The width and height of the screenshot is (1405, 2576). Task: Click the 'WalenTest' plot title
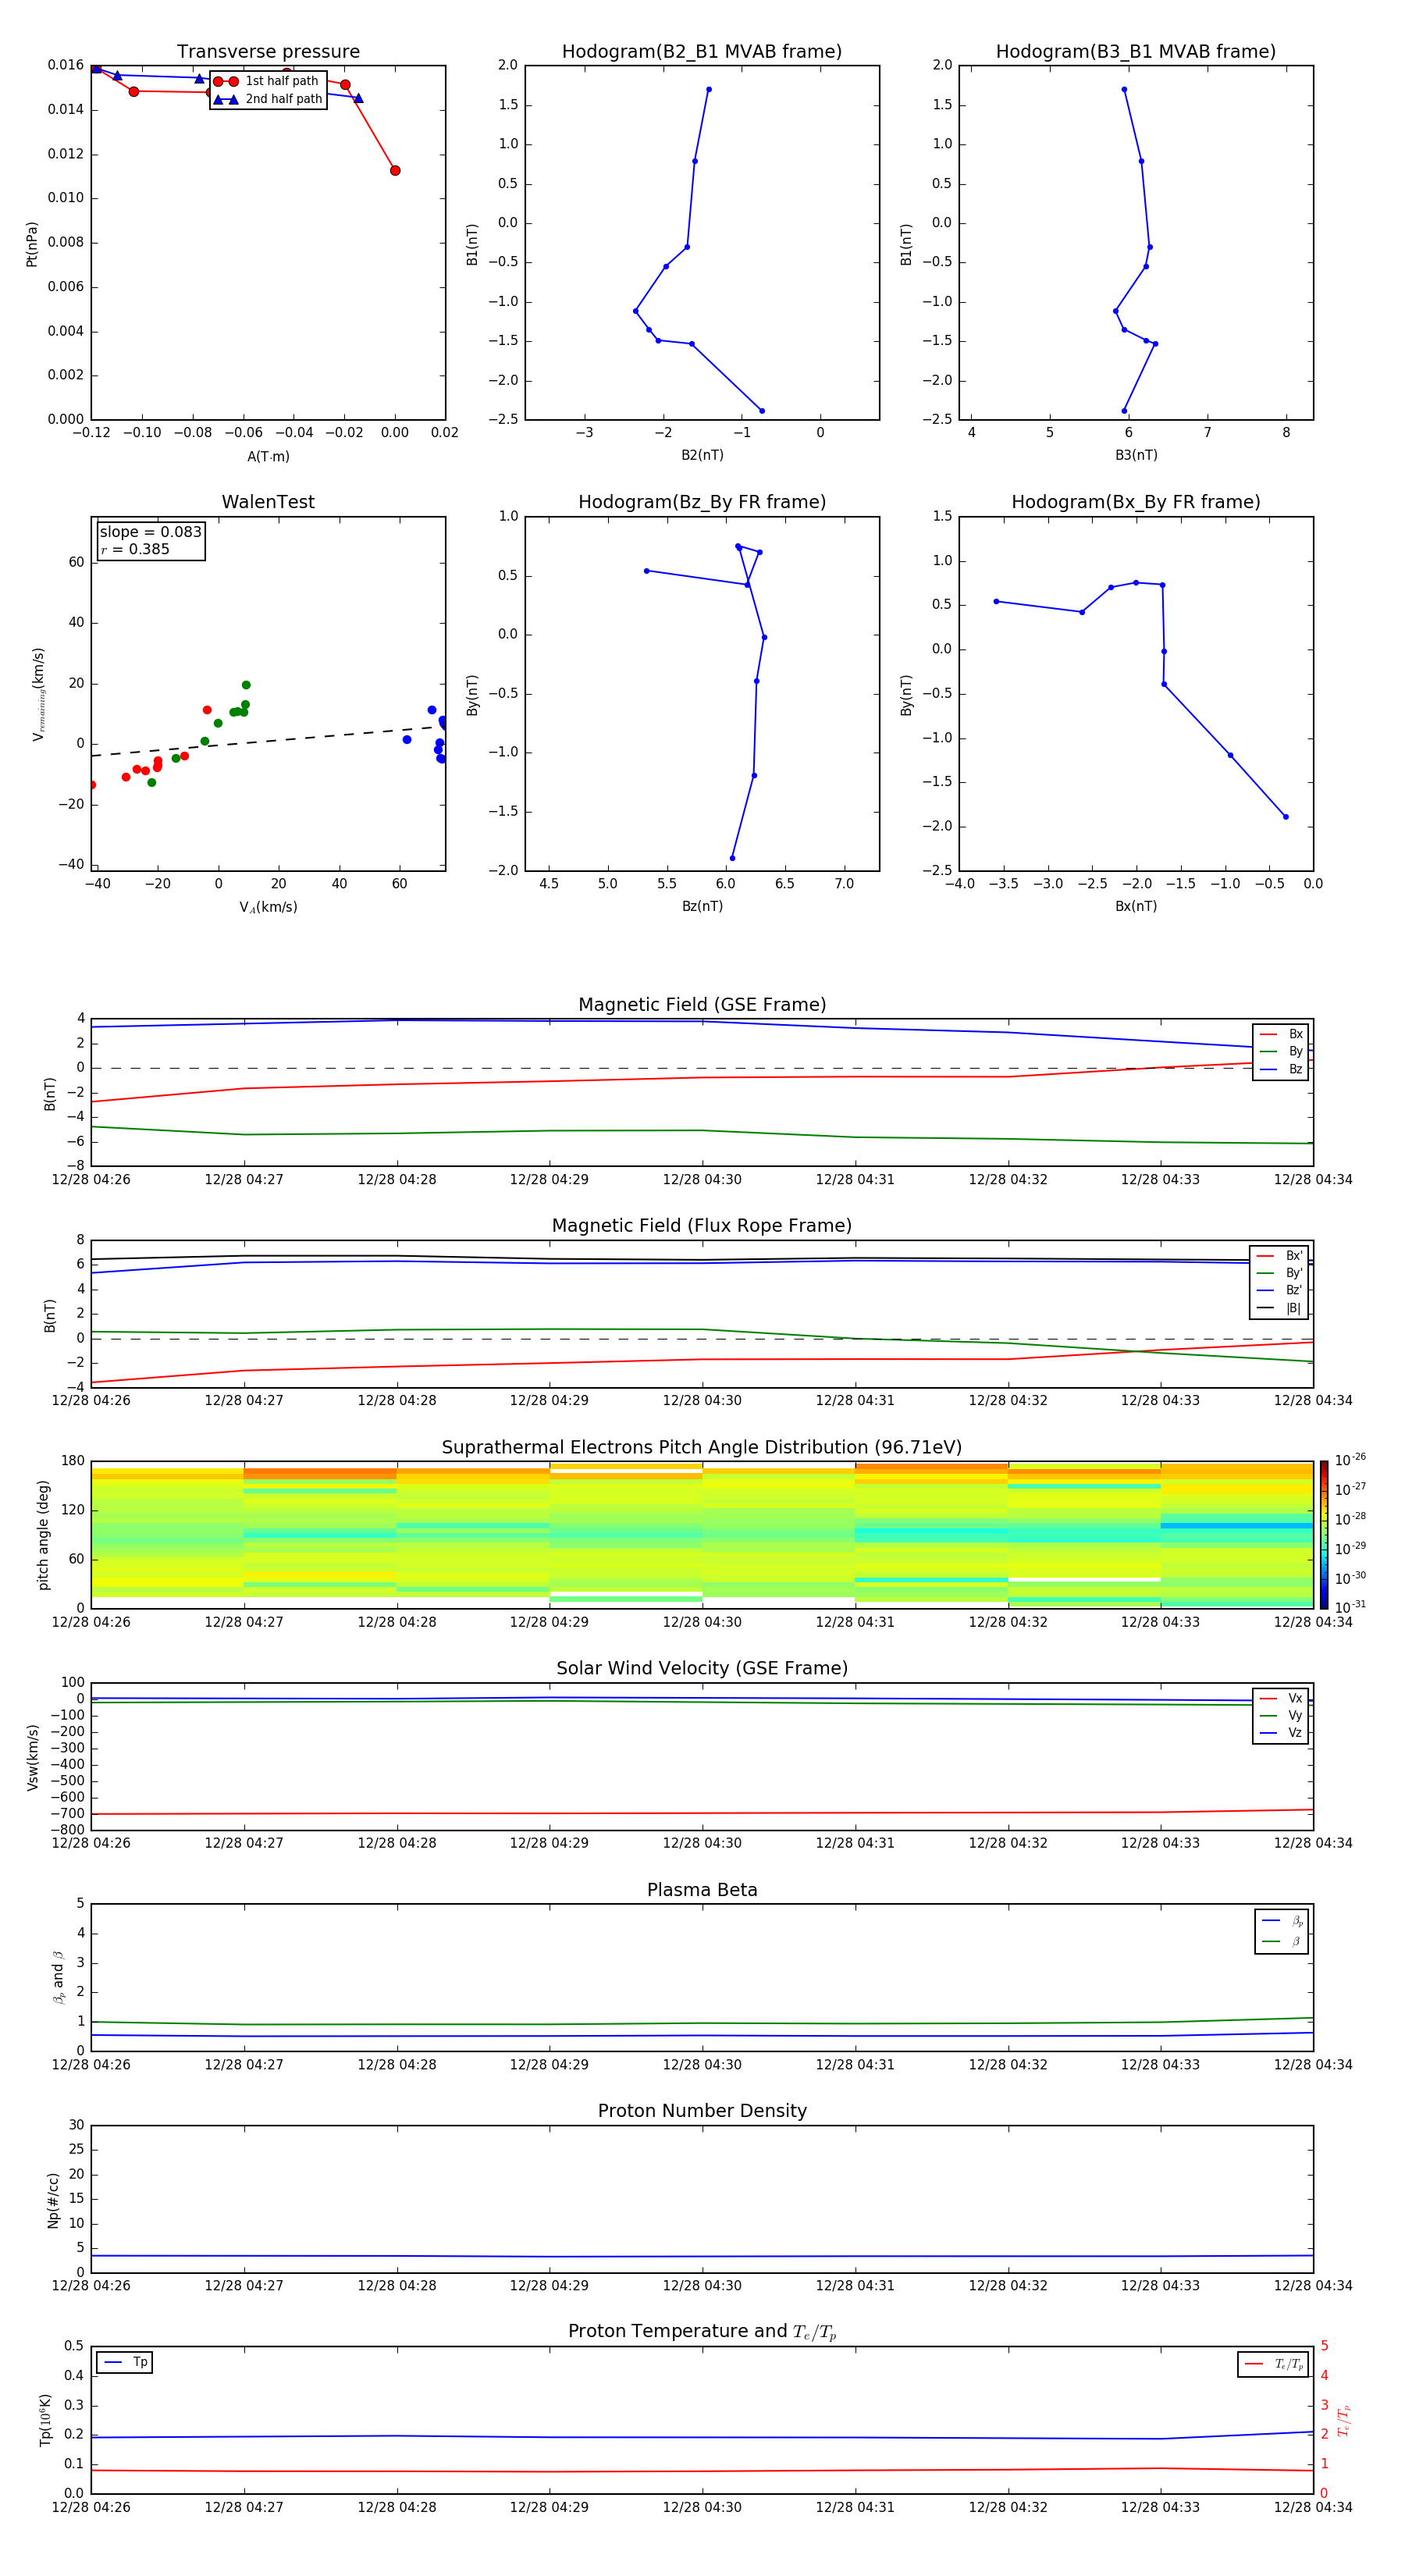(268, 502)
